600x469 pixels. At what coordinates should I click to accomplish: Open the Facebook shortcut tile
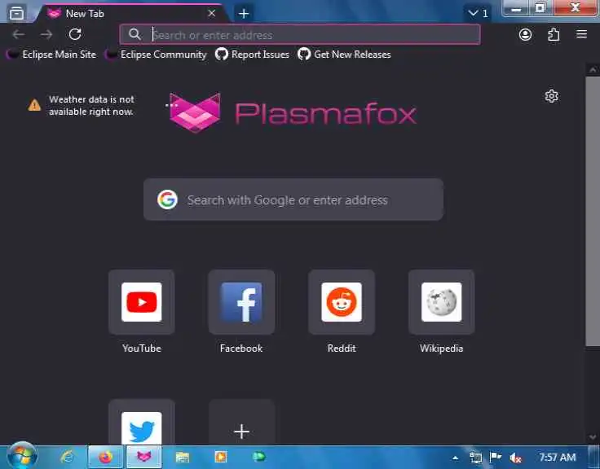coord(241,302)
